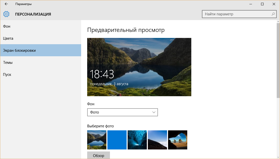Image resolution: width=280 pixels, height=159 pixels.
Task: Choose the hillside above clouds thumbnail
Action: [157, 140]
